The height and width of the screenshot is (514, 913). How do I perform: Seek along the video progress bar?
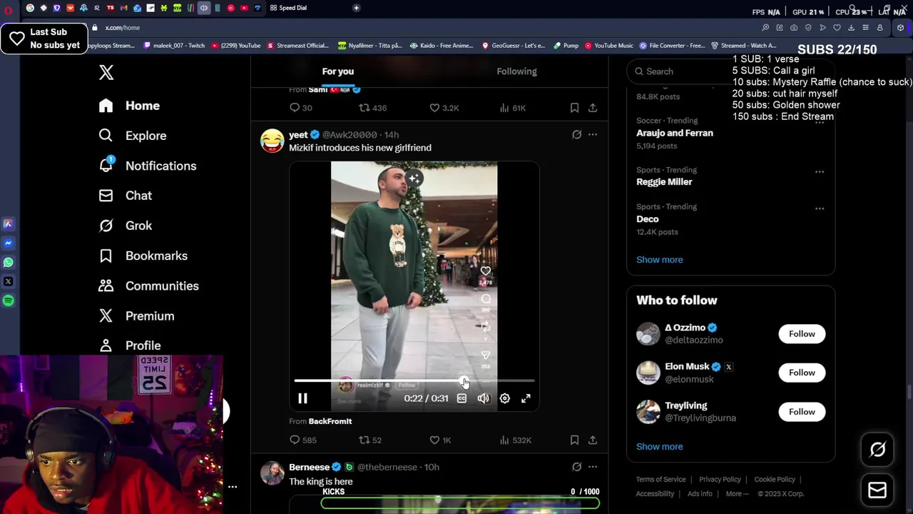(x=414, y=381)
